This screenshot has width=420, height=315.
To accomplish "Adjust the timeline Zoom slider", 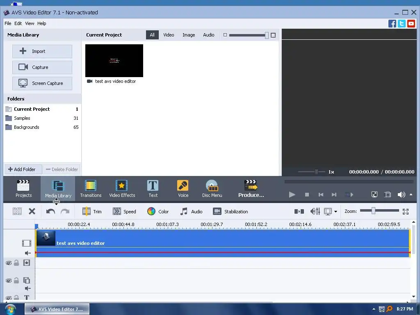I will 373,211.
